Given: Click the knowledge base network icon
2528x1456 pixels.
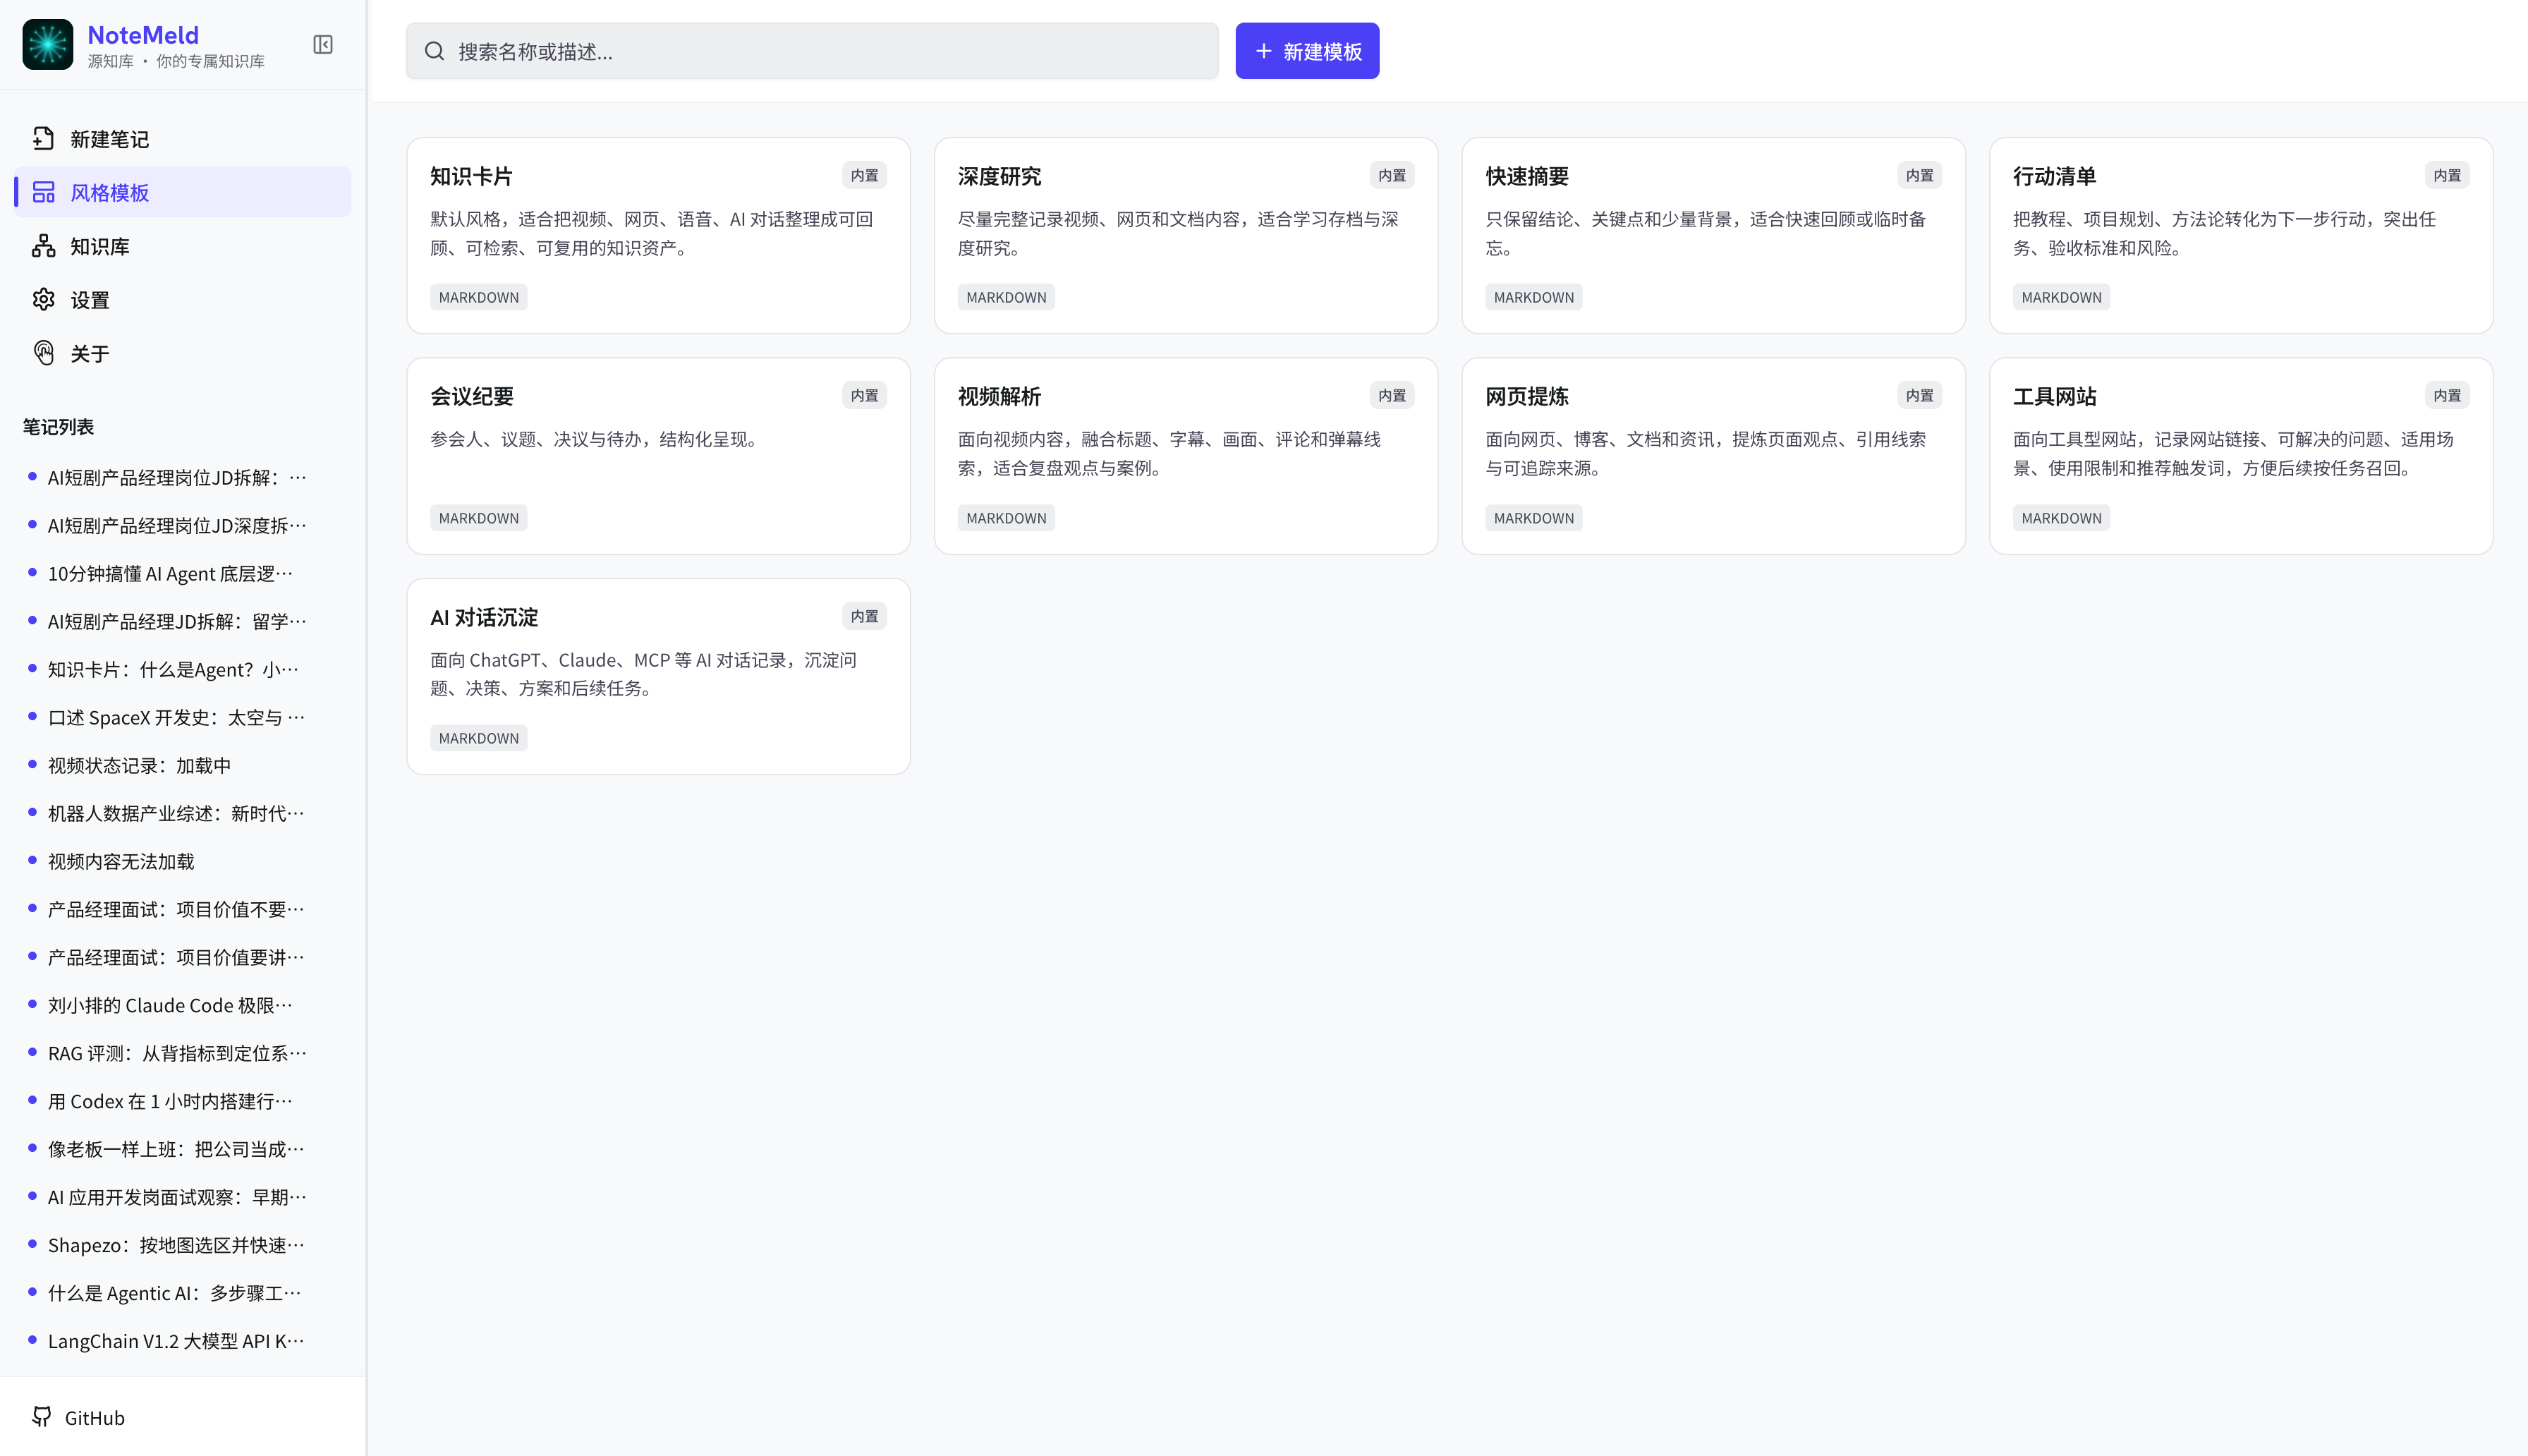Looking at the screenshot, I should tap(43, 246).
